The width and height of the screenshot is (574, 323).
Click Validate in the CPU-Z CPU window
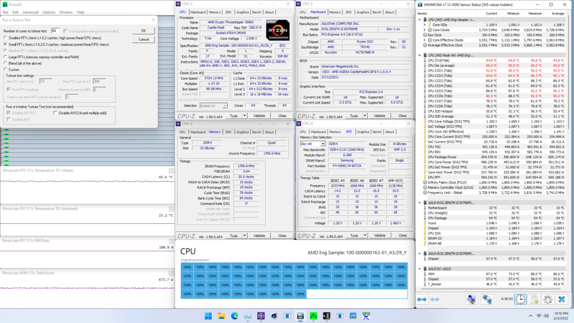click(259, 116)
